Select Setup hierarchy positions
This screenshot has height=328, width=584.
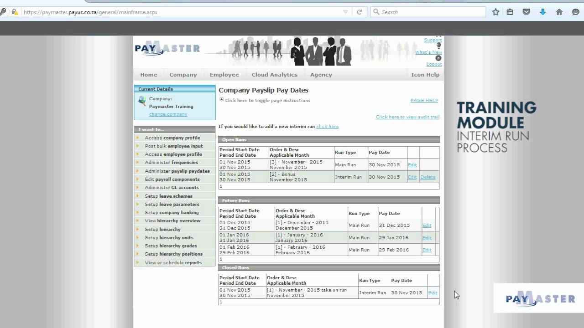(x=174, y=254)
